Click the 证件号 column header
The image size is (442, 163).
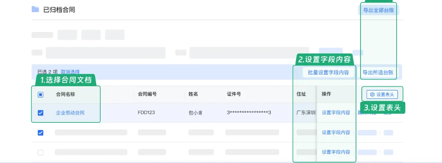pos(234,94)
